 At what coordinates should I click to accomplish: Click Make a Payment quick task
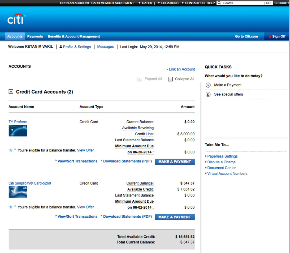228,85
